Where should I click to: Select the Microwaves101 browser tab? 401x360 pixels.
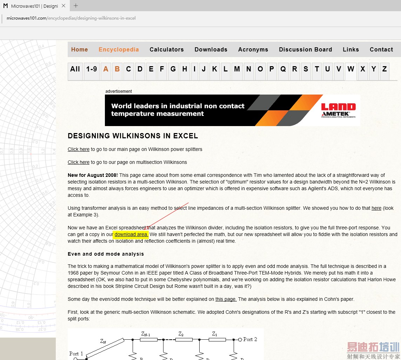pyautogui.click(x=34, y=6)
